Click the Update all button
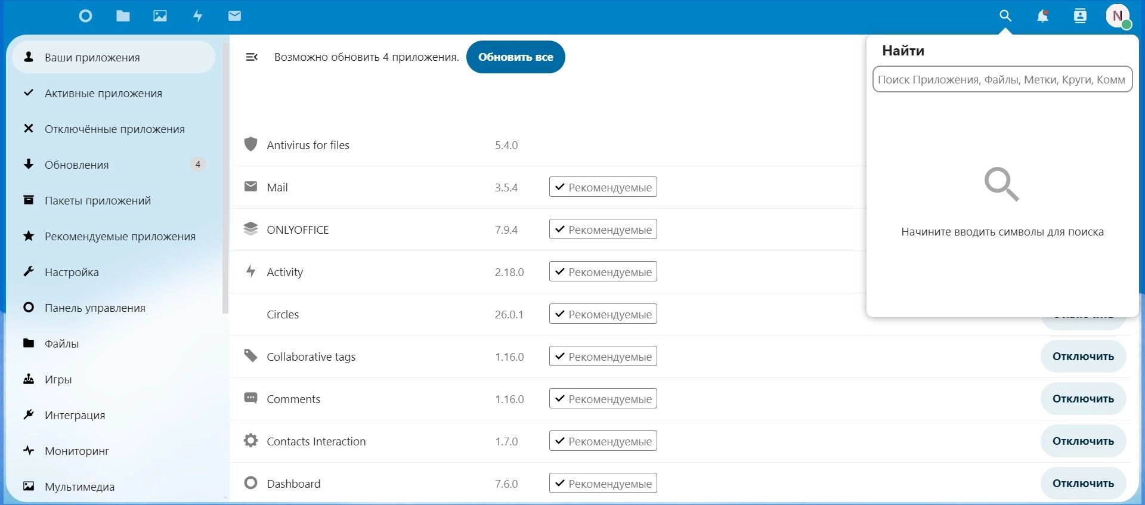 tap(515, 57)
